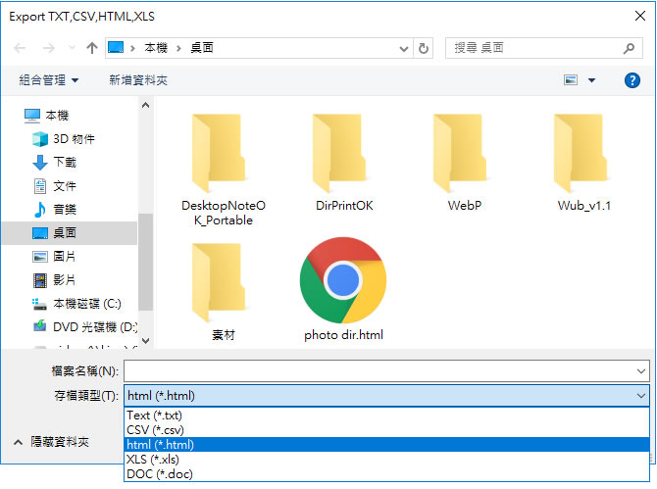The image size is (657, 489).
Task: Choose DOC (*.doc) file type
Action: [x=386, y=474]
